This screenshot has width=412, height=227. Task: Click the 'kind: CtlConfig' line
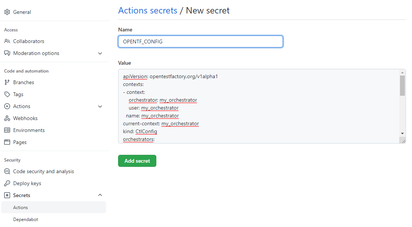[x=140, y=132]
